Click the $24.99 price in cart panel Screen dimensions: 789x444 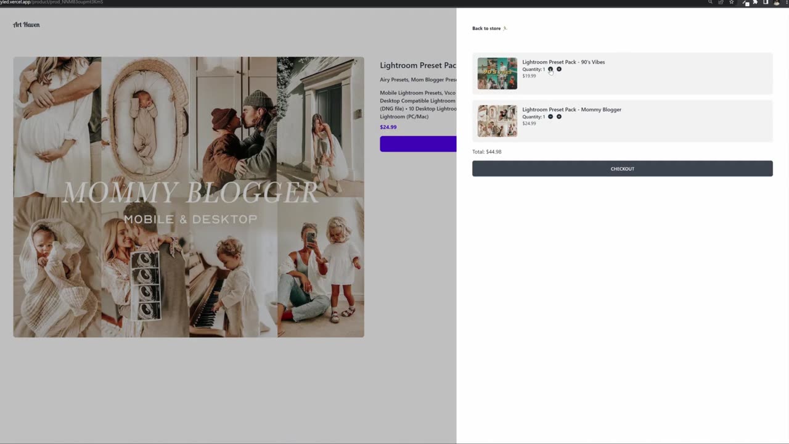[529, 123]
